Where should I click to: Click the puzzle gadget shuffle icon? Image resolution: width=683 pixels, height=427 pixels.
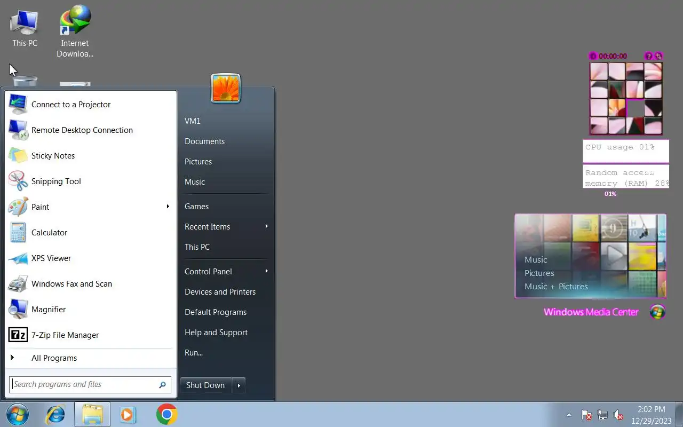tap(658, 56)
